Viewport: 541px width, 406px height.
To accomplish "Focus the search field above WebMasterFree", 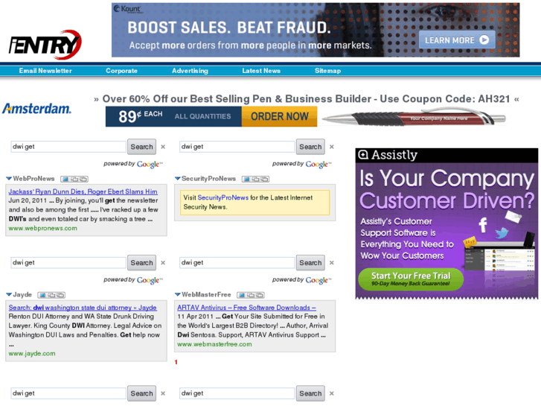I will 237,263.
